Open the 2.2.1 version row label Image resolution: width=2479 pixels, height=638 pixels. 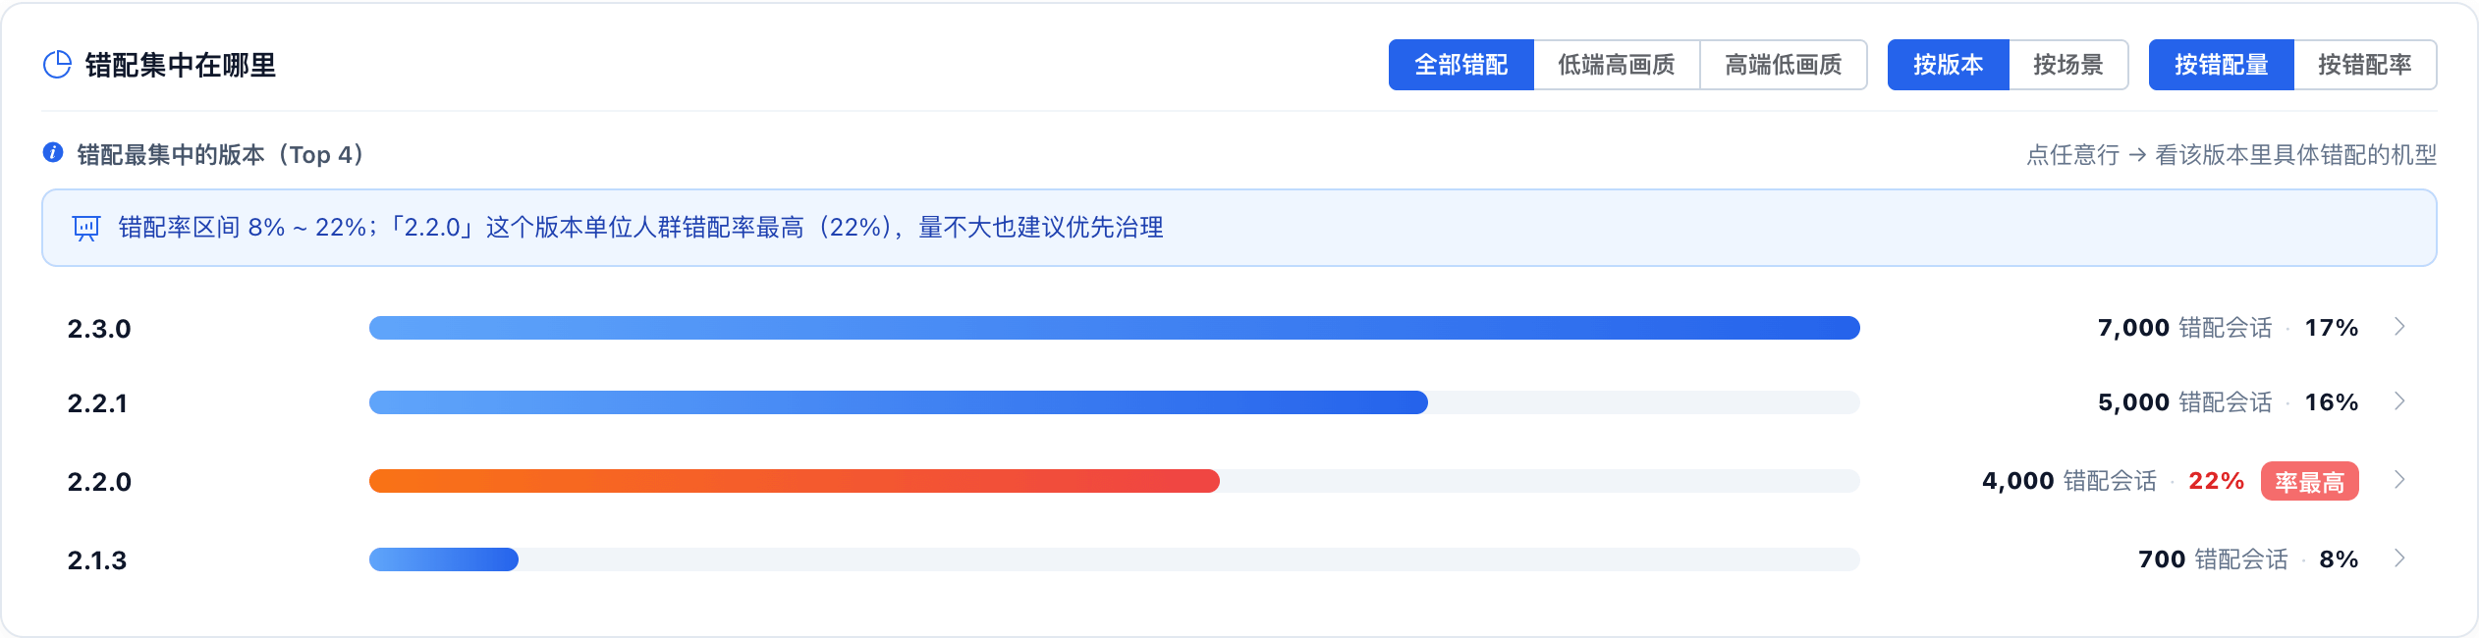[x=97, y=403]
